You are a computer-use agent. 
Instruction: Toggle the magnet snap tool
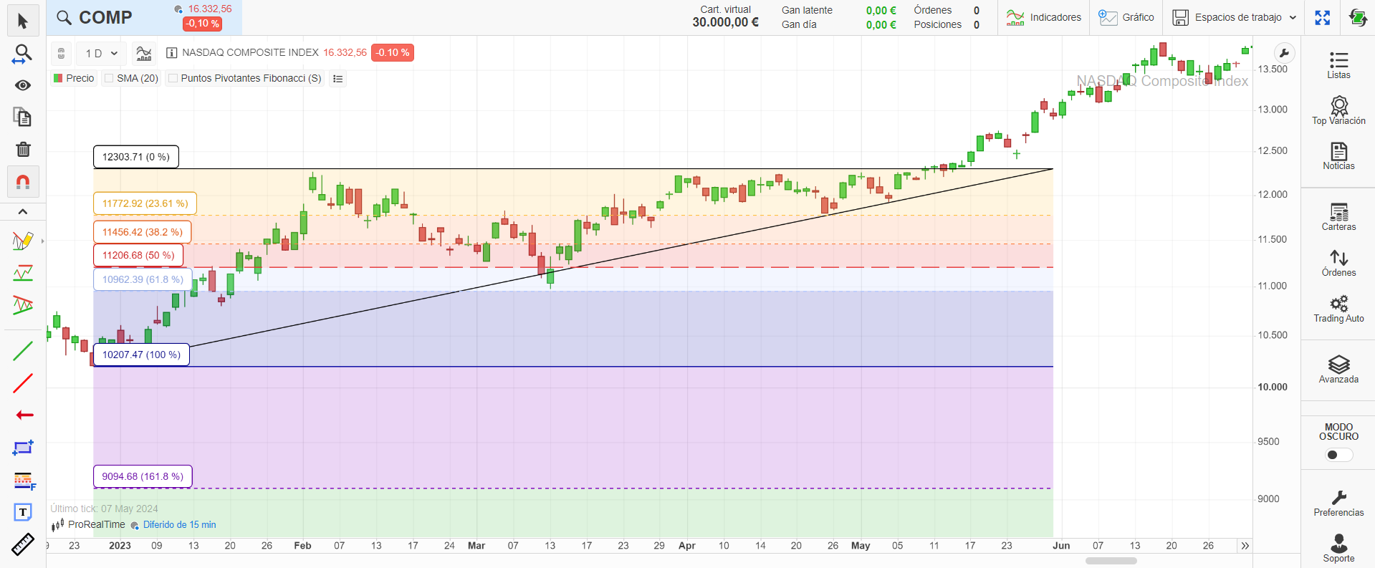click(x=23, y=182)
